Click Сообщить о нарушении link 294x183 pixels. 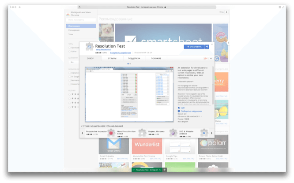pyautogui.click(x=191, y=111)
